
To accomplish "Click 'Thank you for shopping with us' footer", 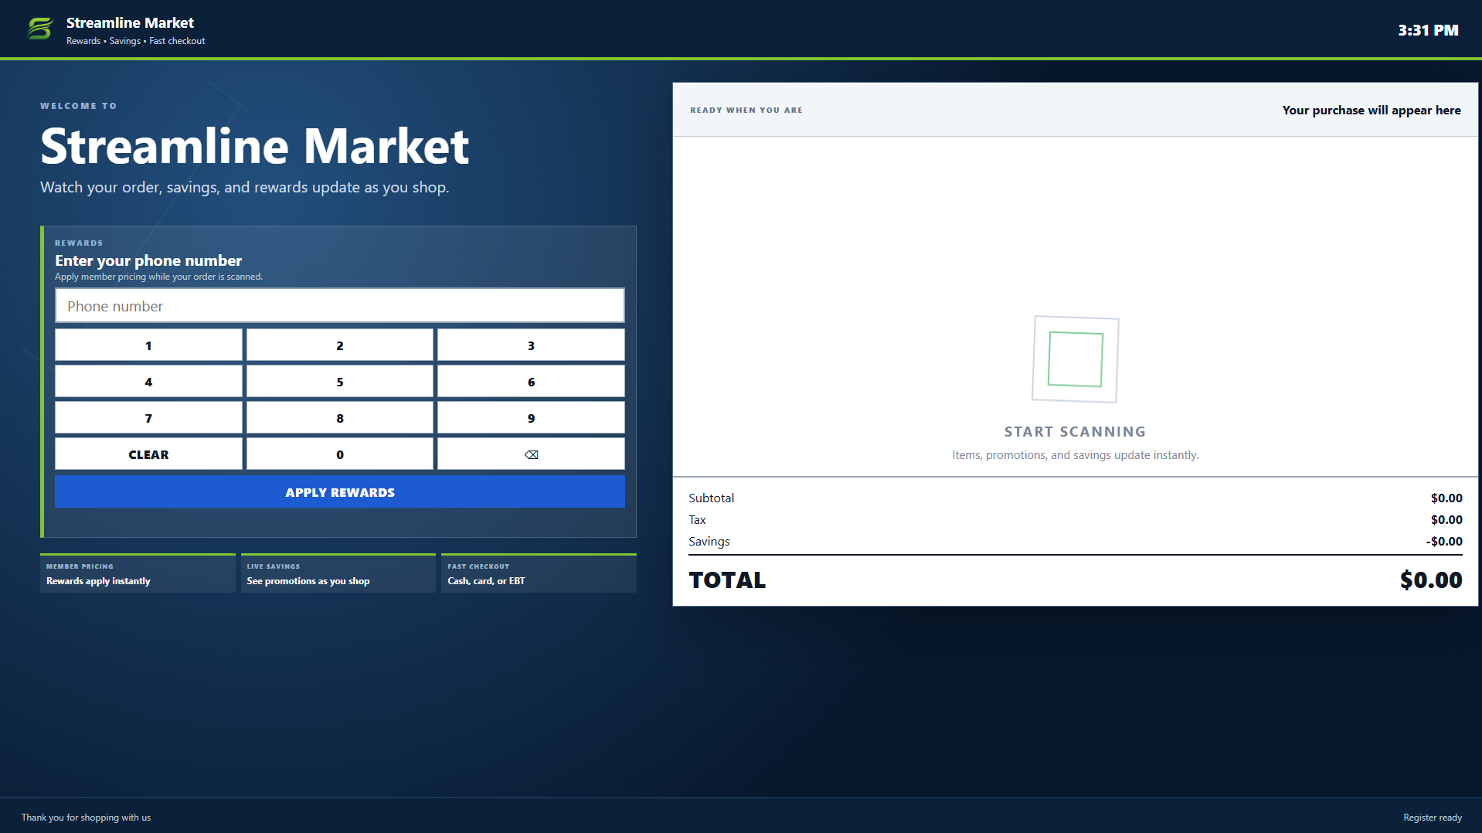I will coord(86,818).
